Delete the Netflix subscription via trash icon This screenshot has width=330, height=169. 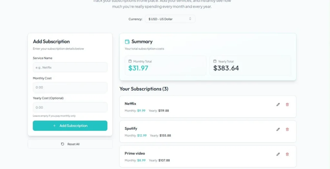tap(287, 104)
